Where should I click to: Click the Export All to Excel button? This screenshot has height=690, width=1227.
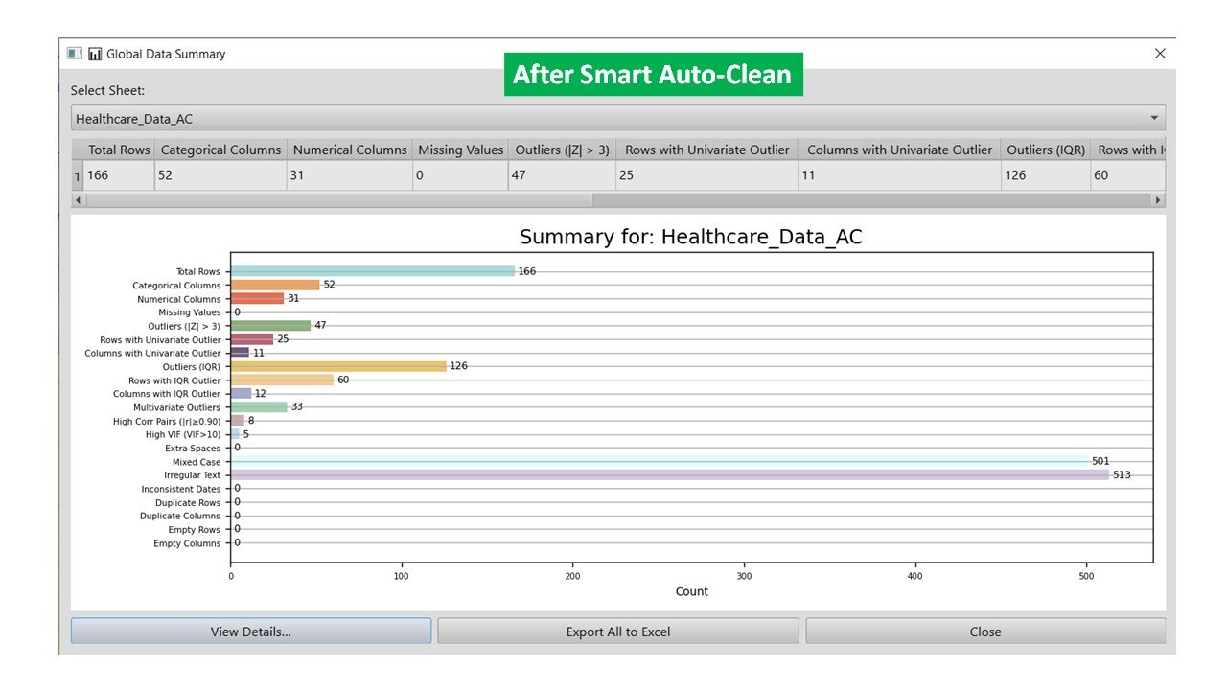617,632
